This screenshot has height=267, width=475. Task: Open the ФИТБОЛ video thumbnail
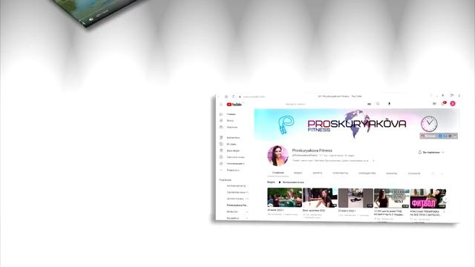point(428,199)
